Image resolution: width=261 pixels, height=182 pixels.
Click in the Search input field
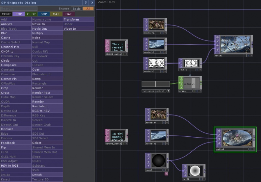pos(19,8)
